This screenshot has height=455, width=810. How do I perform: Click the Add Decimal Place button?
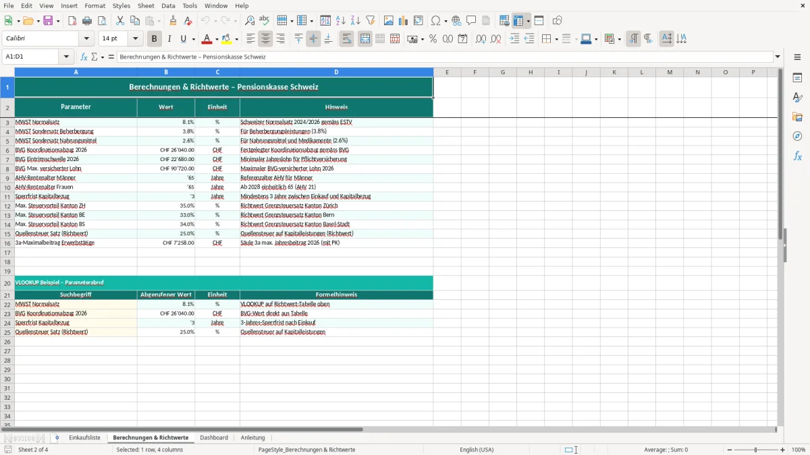point(481,39)
